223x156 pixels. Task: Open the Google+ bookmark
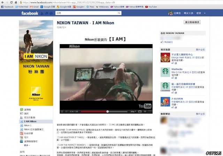coord(79,7)
